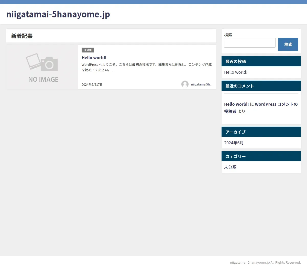Image resolution: width=307 pixels, height=269 pixels.
Task: Open Hello world! under 最近の投稿
Action: pos(236,72)
